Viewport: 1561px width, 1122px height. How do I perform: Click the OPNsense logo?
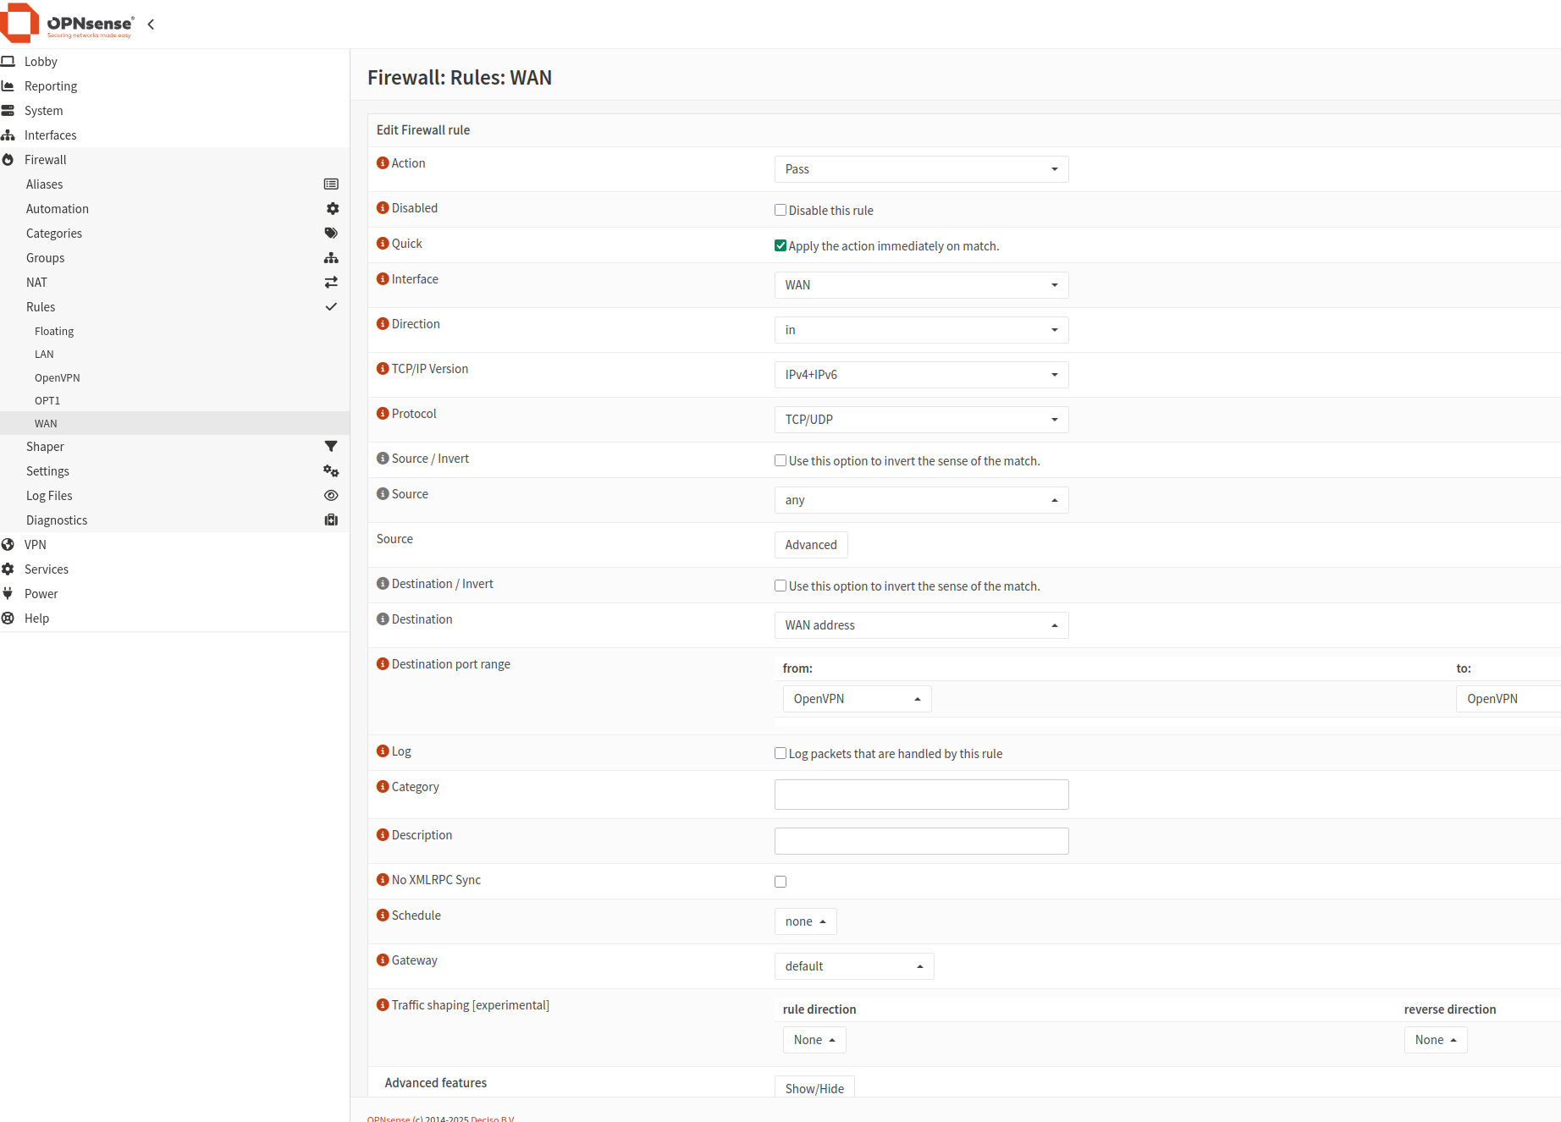(68, 24)
